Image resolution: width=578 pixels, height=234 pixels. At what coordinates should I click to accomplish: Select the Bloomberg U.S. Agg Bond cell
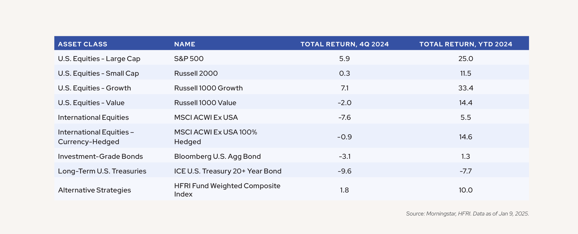click(218, 157)
